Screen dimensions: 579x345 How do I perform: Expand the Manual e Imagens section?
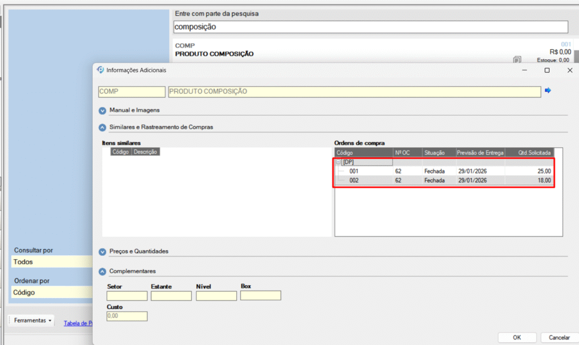102,111
